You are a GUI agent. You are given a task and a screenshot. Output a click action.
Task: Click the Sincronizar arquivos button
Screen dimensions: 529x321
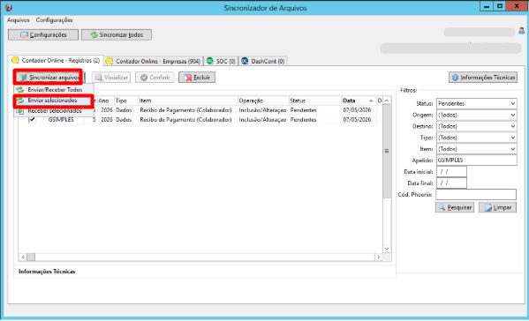pos(48,78)
